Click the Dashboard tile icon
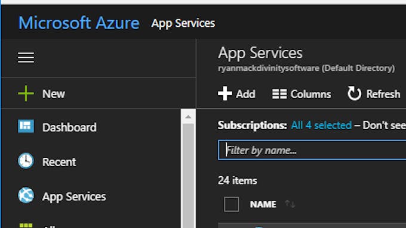 26,126
